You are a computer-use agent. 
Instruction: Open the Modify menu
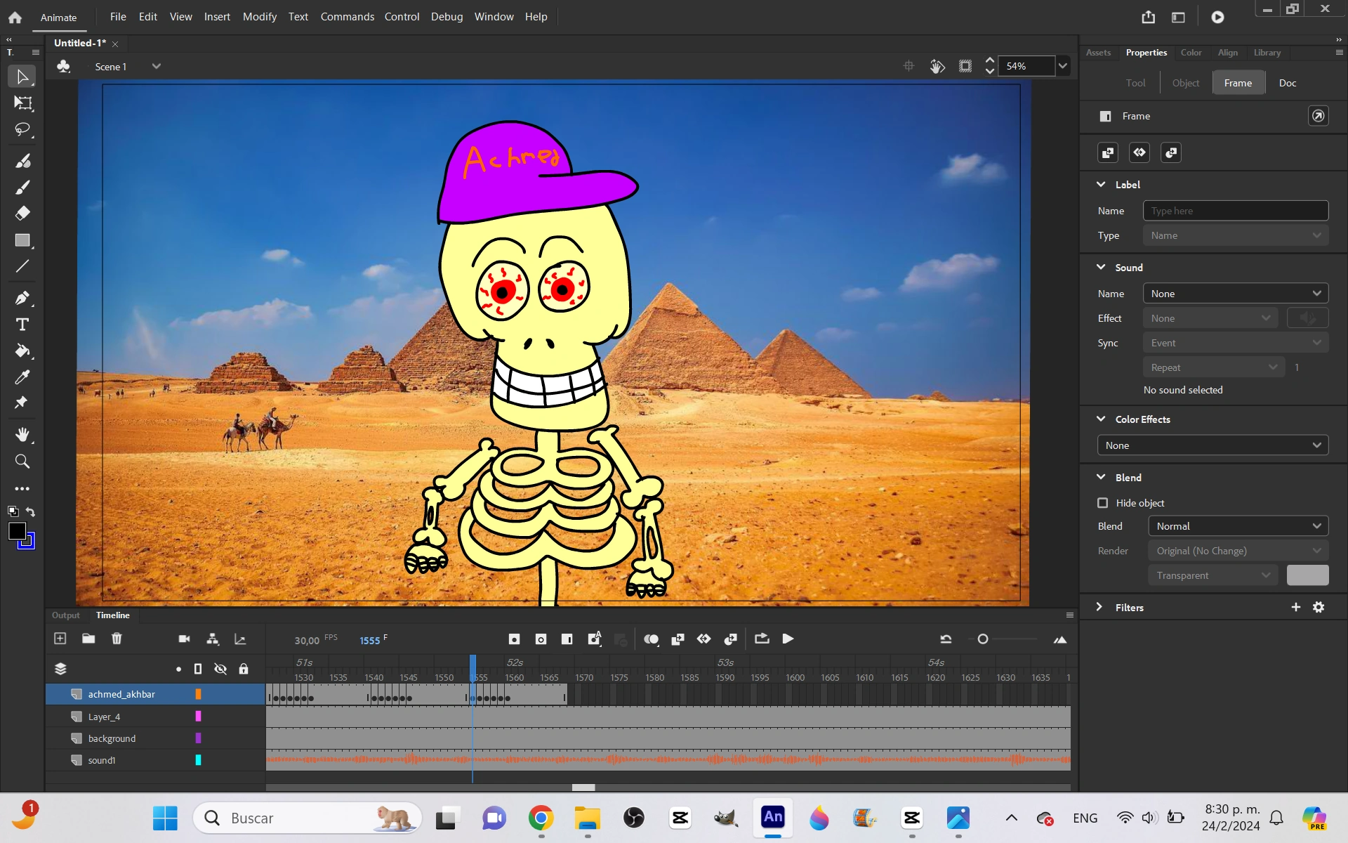click(x=259, y=16)
